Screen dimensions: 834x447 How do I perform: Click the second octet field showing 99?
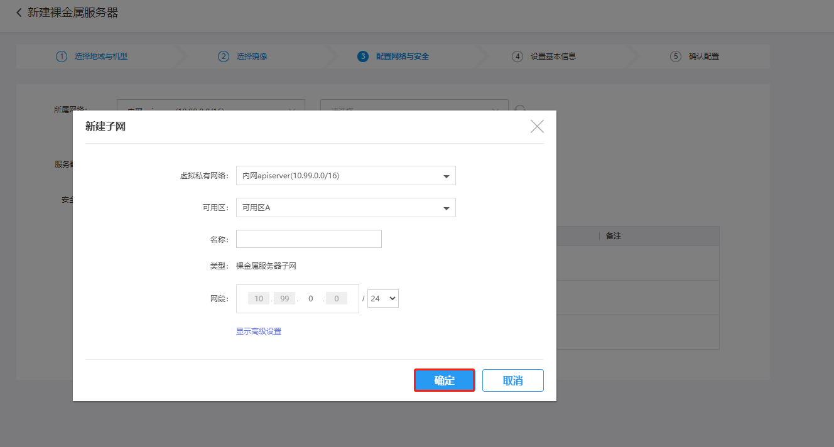pyautogui.click(x=284, y=299)
